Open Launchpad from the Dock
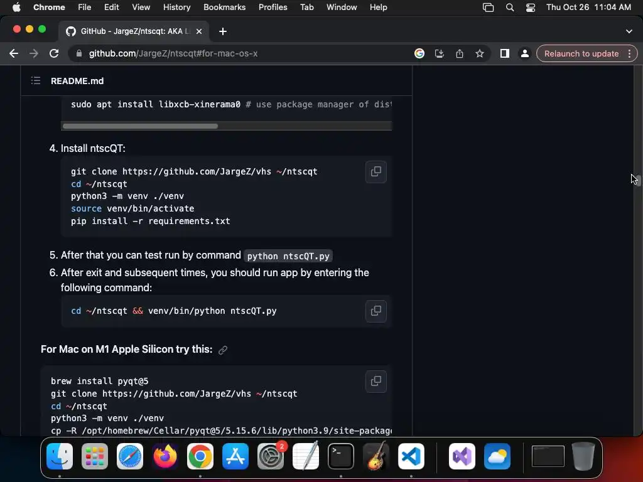643x482 pixels. click(95, 456)
